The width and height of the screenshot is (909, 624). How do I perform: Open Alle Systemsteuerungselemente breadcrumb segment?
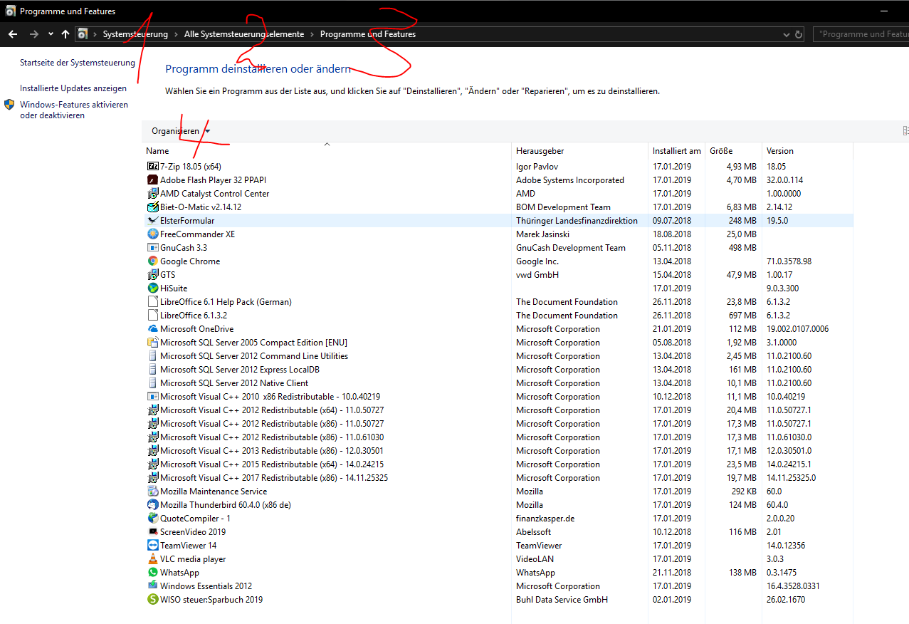pyautogui.click(x=244, y=34)
